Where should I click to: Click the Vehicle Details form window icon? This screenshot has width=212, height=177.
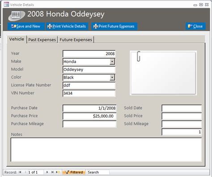[x=6, y=4]
